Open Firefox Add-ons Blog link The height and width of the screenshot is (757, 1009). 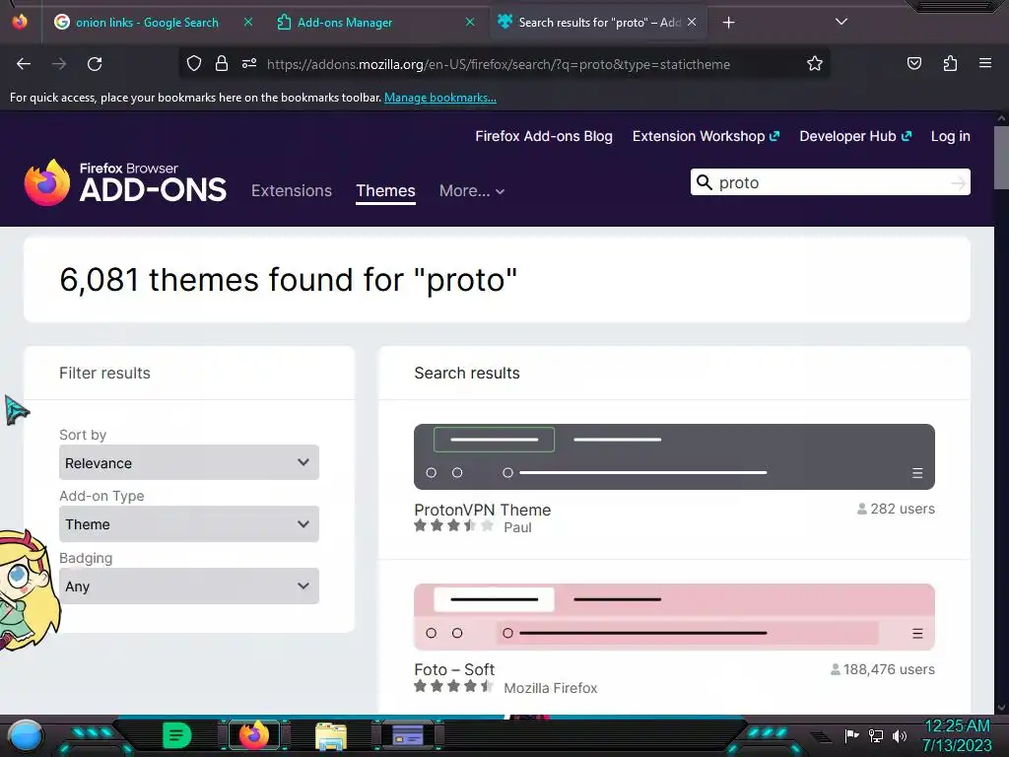[544, 136]
